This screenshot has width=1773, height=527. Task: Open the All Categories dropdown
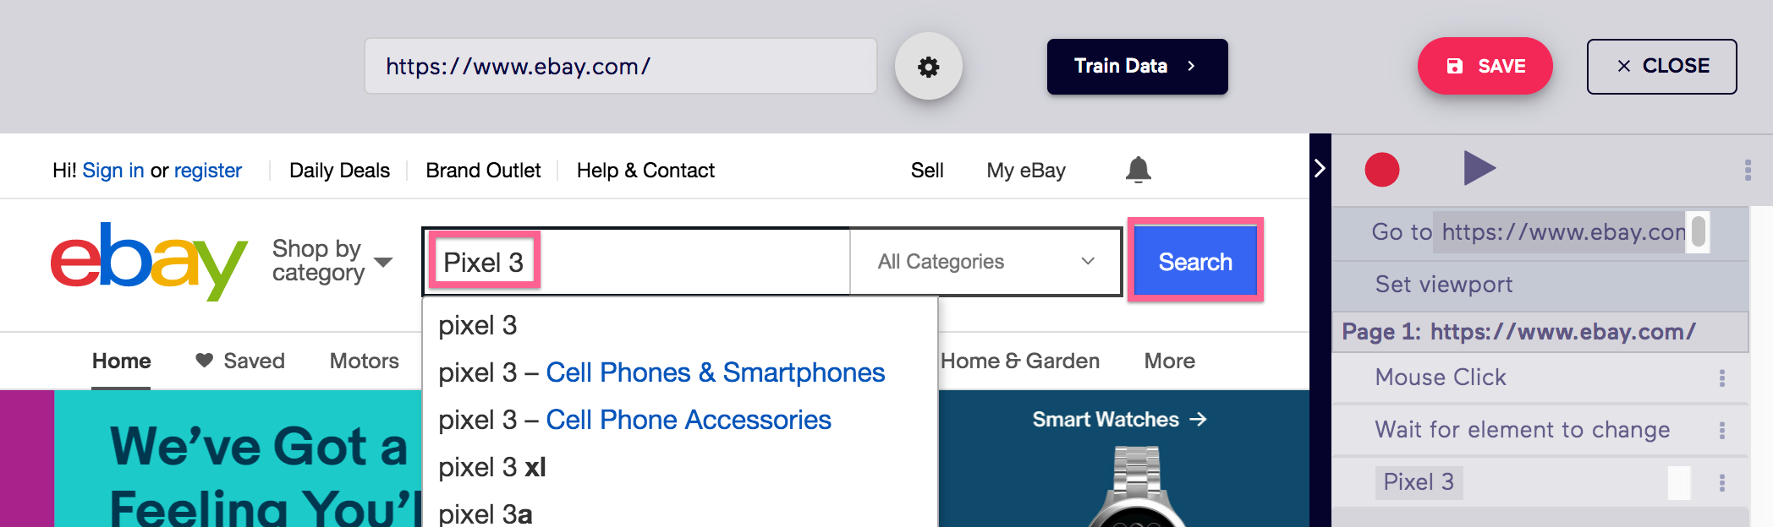coord(984,261)
